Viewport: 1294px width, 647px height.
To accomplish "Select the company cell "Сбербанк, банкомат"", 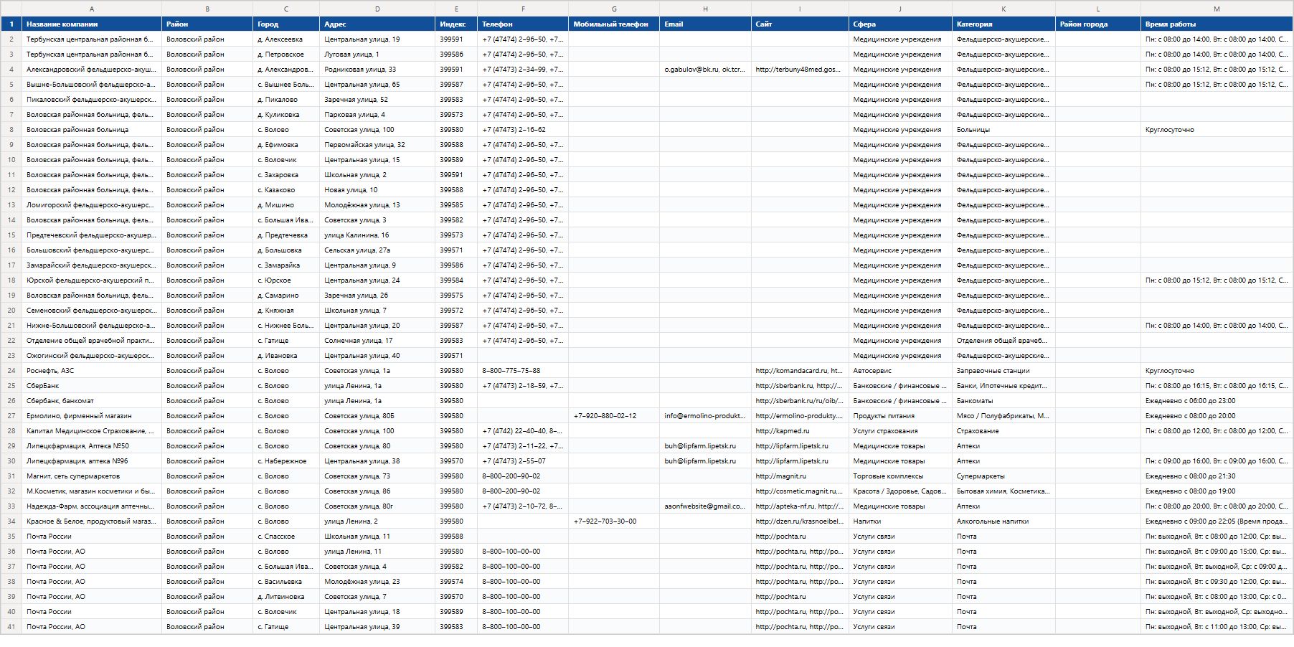I will click(x=92, y=401).
